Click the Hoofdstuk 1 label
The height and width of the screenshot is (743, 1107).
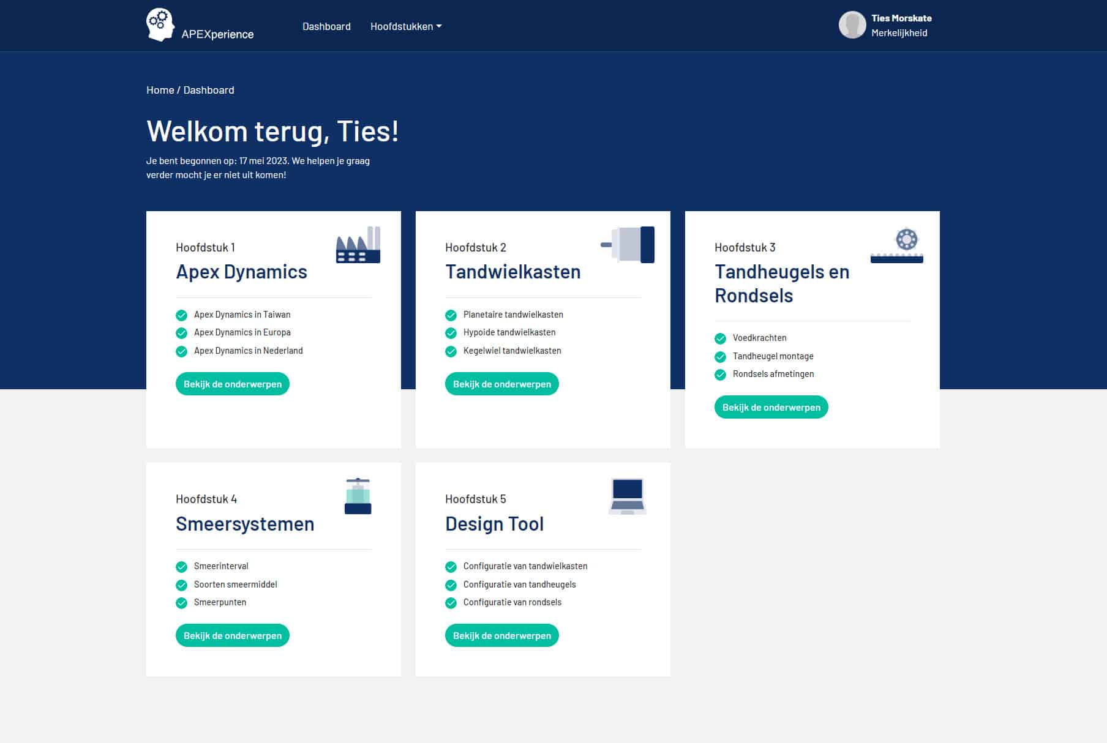tap(205, 247)
